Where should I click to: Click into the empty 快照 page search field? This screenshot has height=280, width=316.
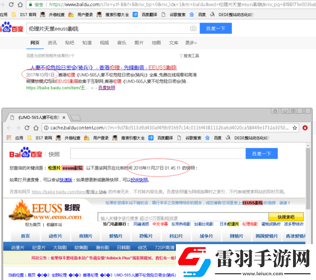[158, 153]
